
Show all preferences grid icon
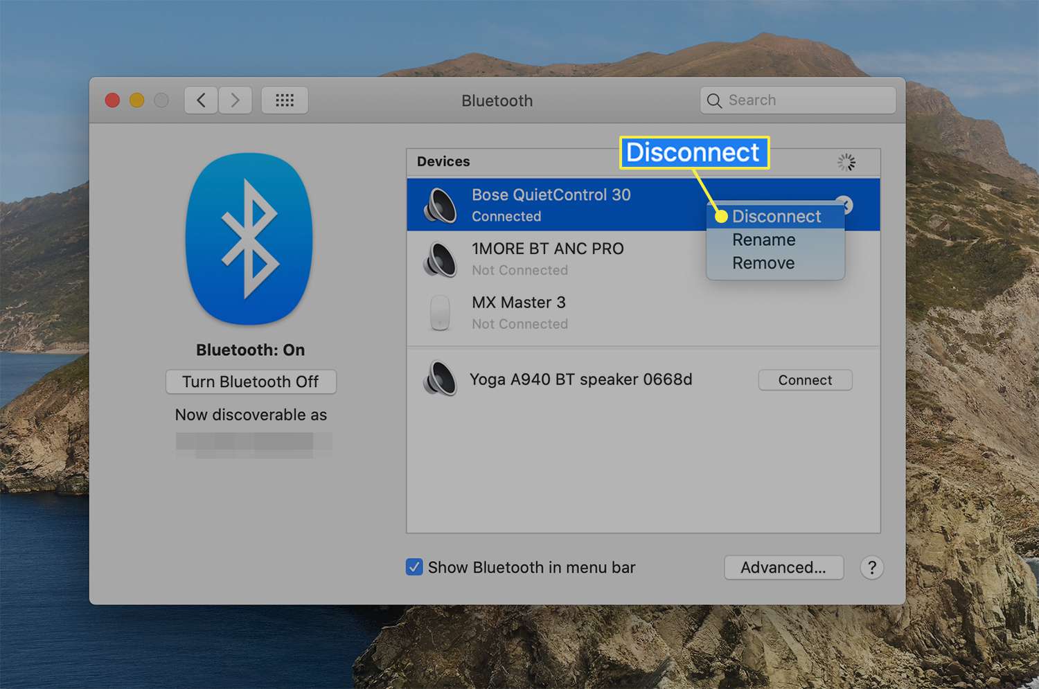coord(285,100)
